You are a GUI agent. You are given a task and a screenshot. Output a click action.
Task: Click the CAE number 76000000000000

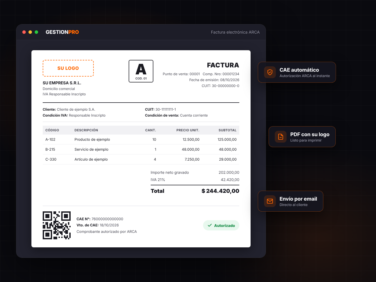(107, 219)
